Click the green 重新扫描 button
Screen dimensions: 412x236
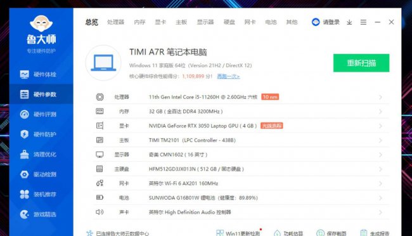click(x=361, y=63)
